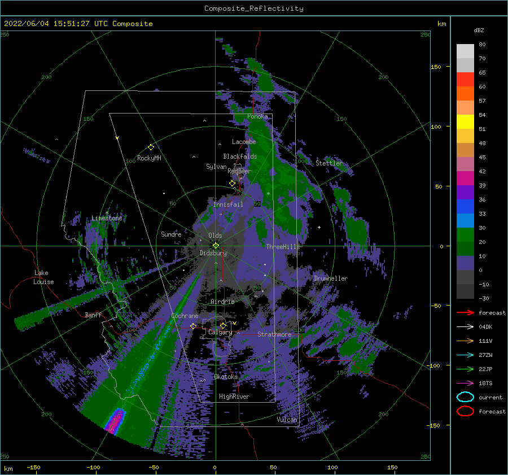Select the RockyMH label
Screen dimensions: 508x475
pos(149,158)
